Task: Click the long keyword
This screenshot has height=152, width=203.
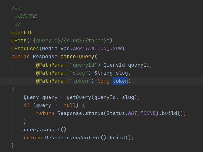Action: (103, 81)
